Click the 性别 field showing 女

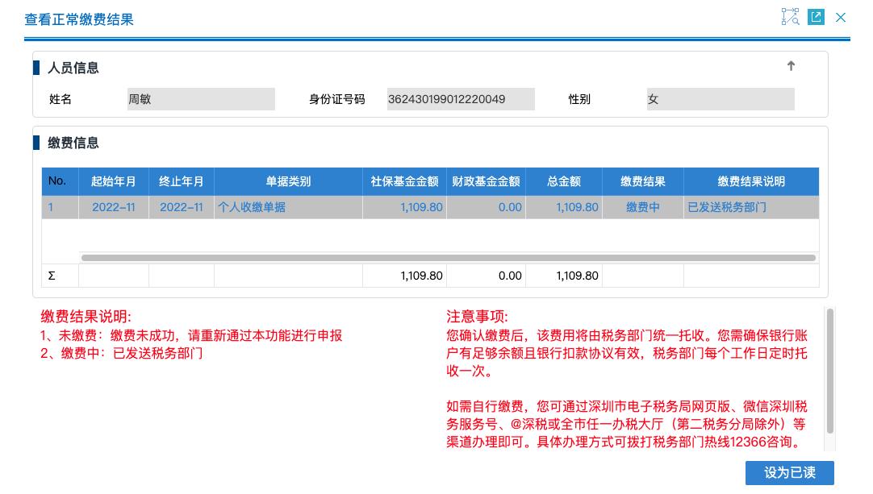pos(720,98)
